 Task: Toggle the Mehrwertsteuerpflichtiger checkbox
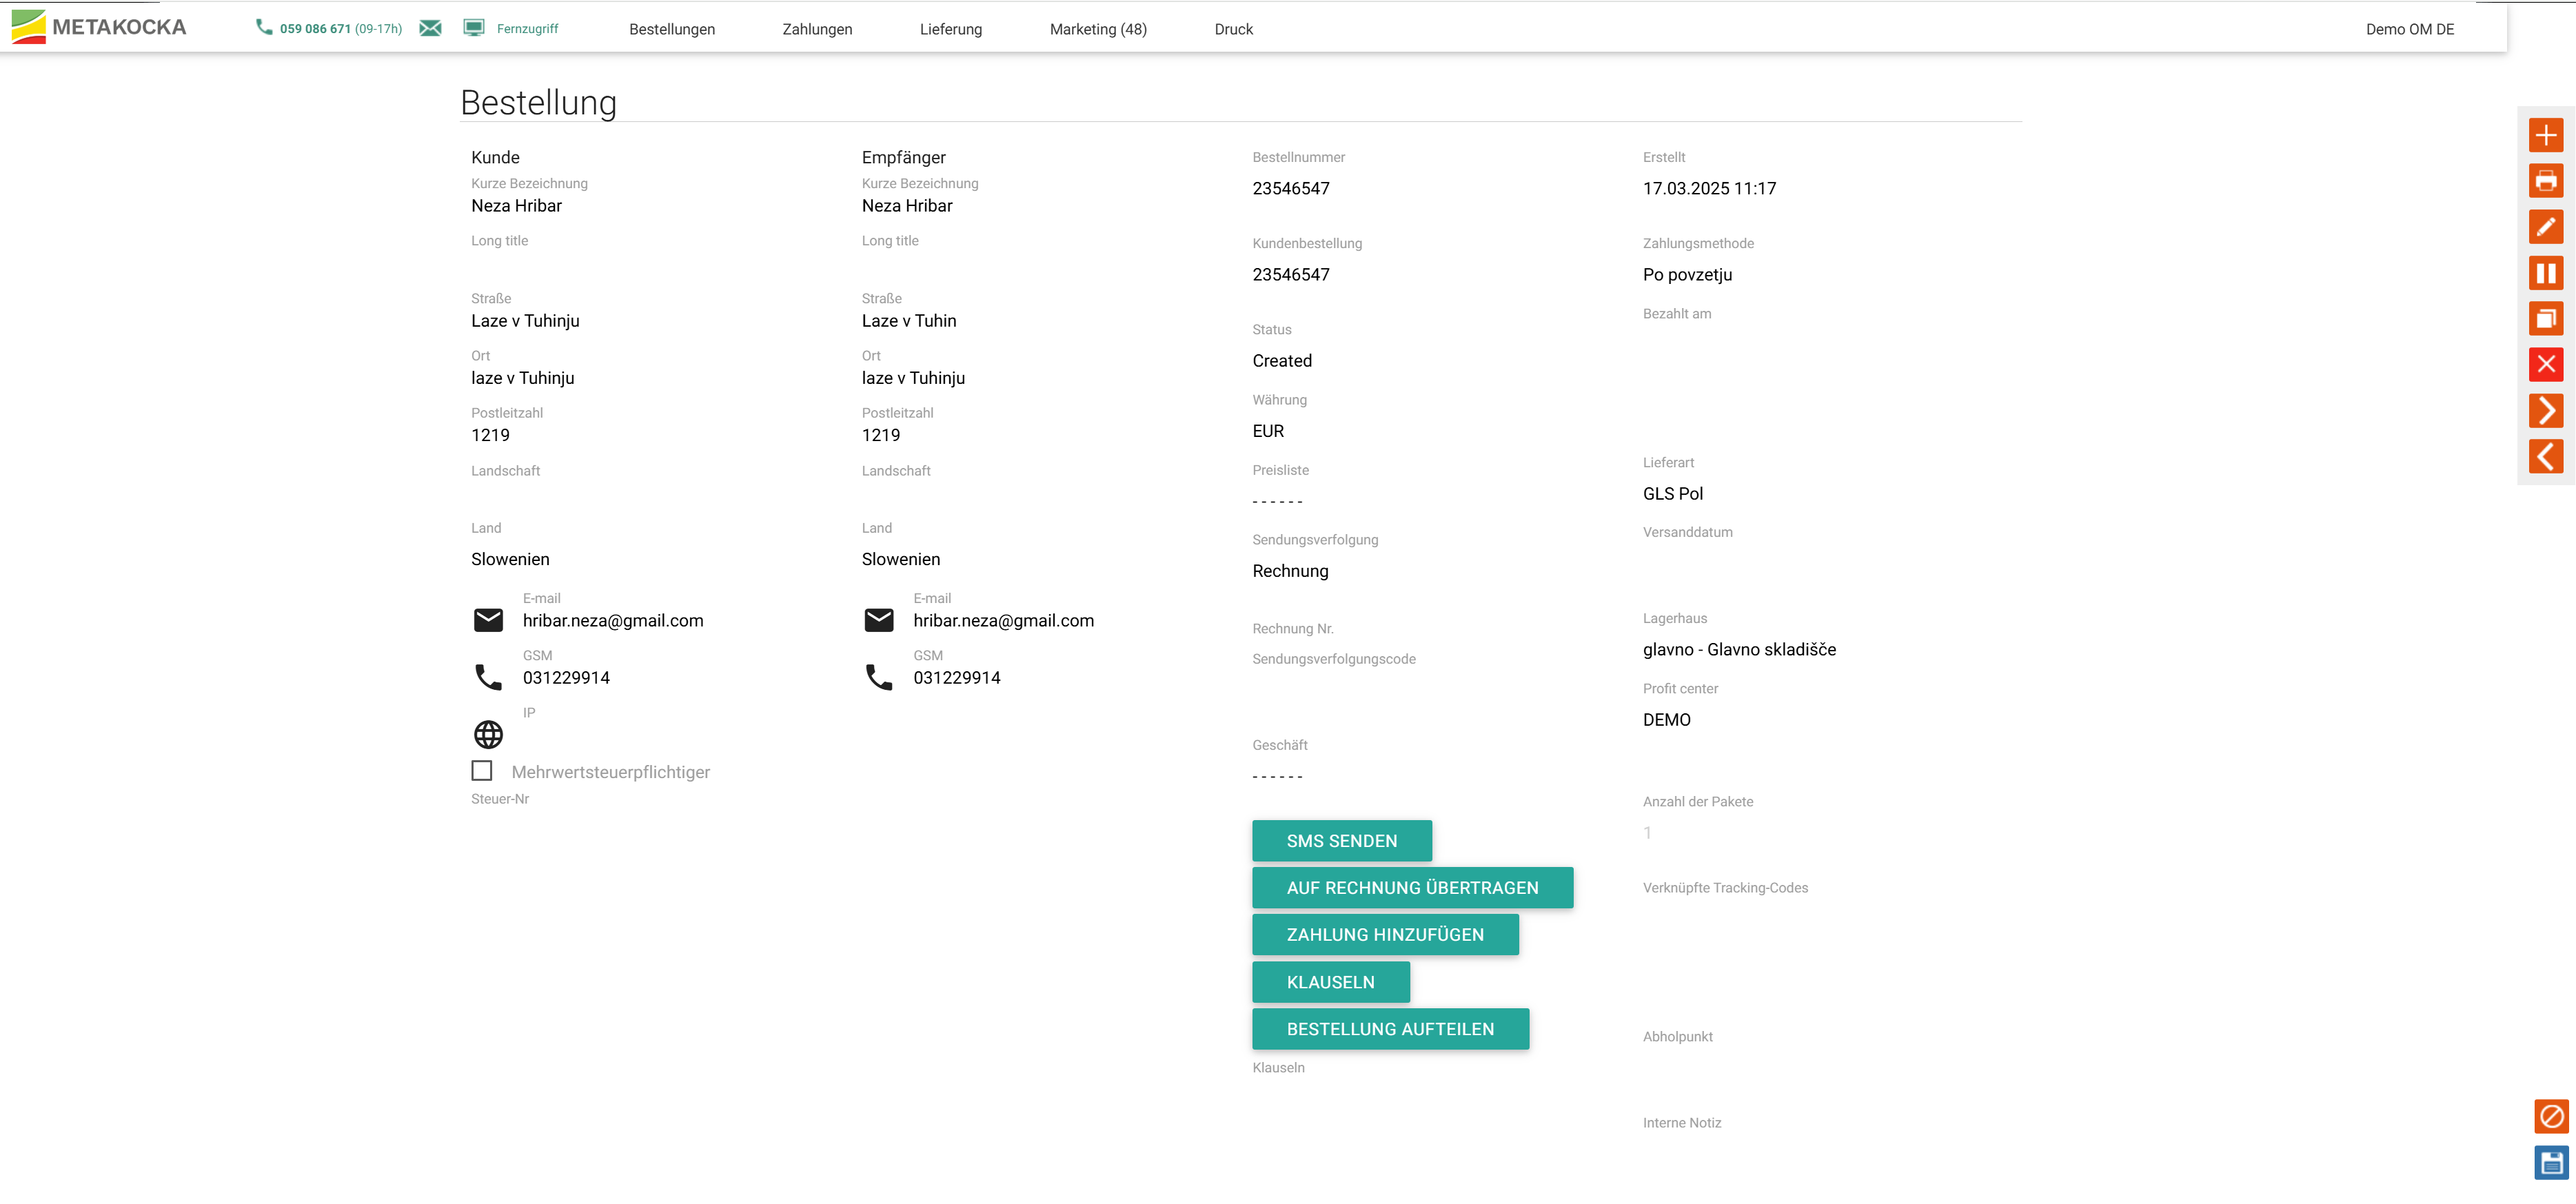[482, 771]
